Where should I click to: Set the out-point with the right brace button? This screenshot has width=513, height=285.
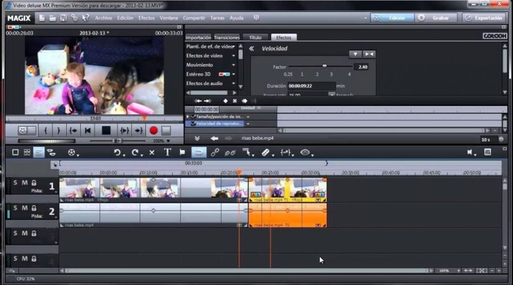(59, 131)
